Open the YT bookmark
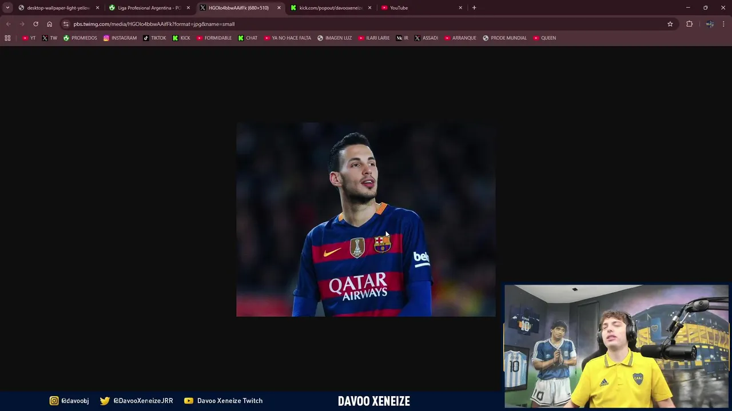The image size is (732, 411). coord(29,38)
